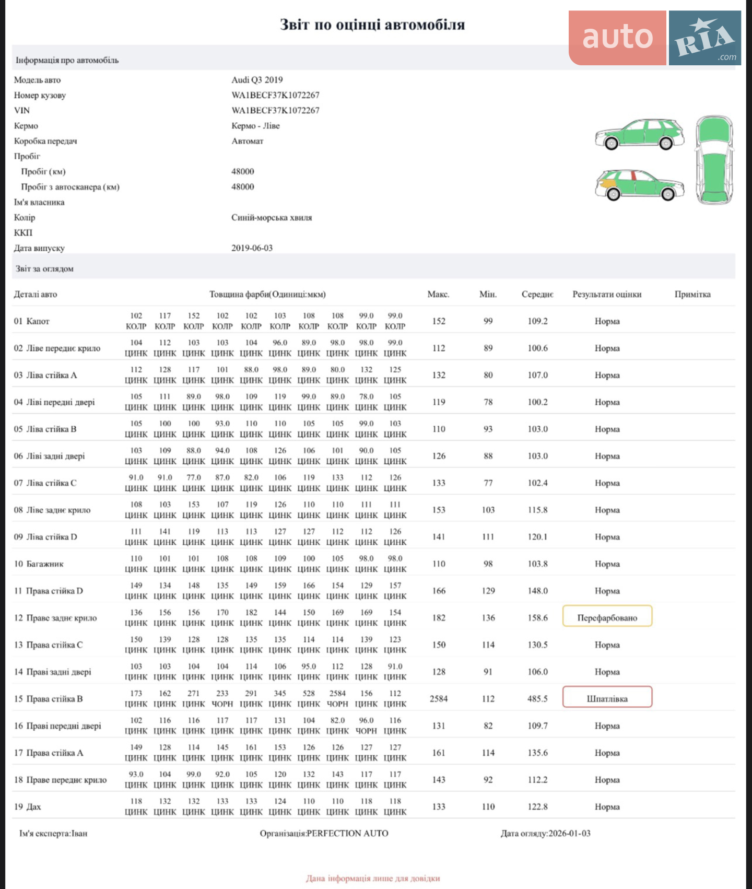This screenshot has height=889, width=752.
Task: Select the "04 Ліві передні двері" row label
Action: (54, 402)
